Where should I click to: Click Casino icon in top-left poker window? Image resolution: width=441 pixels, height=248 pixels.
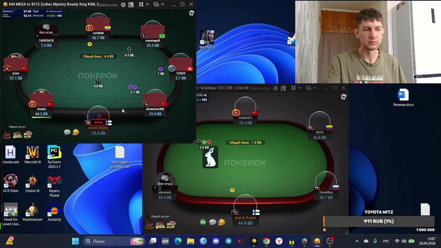point(7,135)
